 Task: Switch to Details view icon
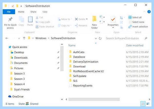(143, 104)
